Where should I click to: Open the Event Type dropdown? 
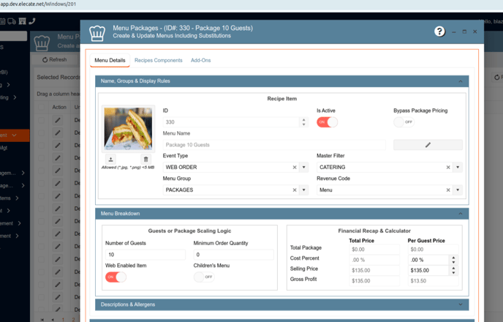click(x=304, y=168)
